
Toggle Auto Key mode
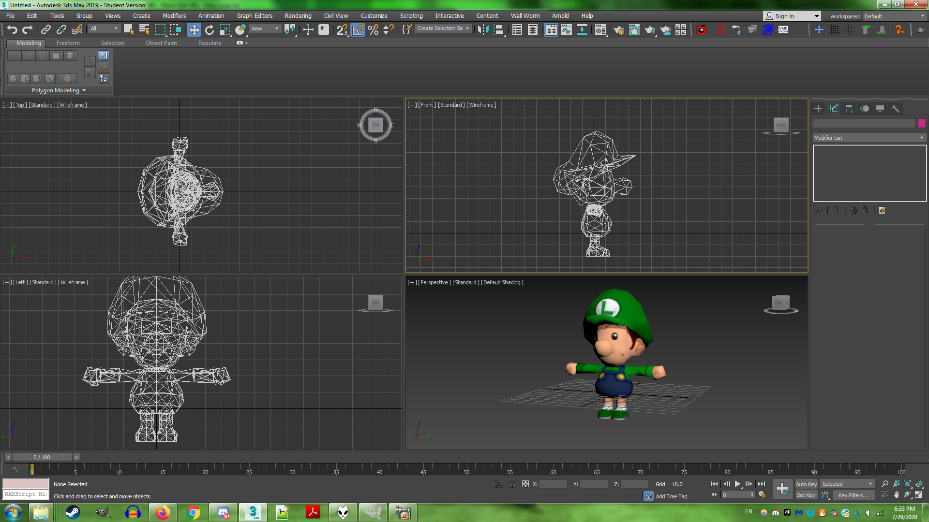coord(806,484)
